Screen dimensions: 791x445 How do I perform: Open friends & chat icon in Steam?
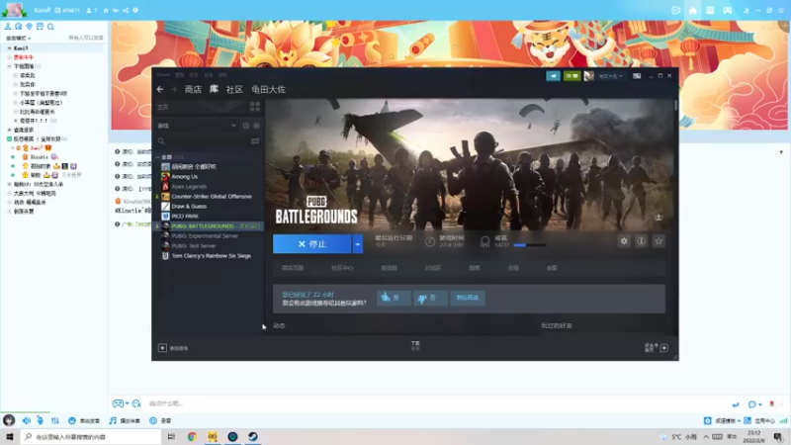pos(663,348)
